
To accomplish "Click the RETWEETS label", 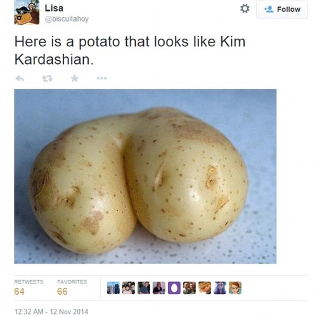I will pyautogui.click(x=29, y=282).
